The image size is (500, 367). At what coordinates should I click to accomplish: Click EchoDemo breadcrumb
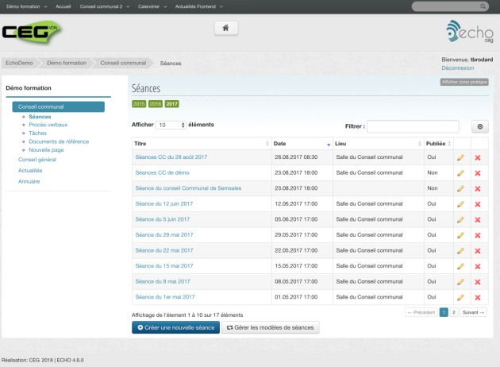click(19, 64)
